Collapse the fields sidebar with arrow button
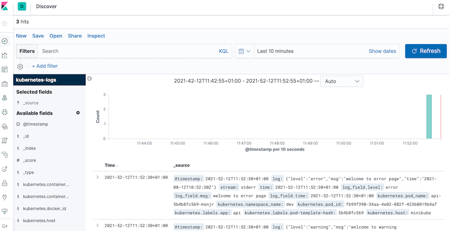The image size is (449, 231). (x=89, y=79)
